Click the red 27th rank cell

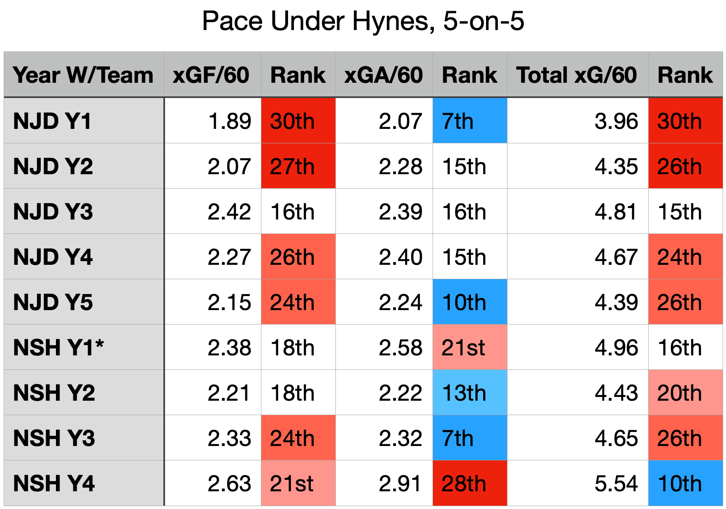click(x=298, y=166)
